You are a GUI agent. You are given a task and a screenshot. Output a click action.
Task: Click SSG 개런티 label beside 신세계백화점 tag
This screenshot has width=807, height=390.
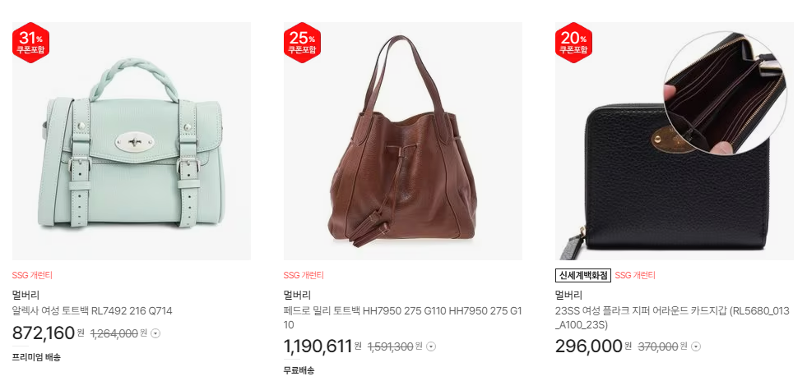(x=635, y=275)
